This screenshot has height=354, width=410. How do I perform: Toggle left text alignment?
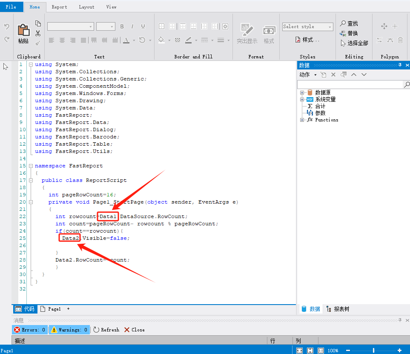(52, 40)
